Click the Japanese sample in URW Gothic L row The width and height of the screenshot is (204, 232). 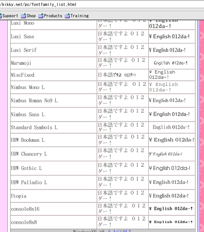tap(121, 168)
